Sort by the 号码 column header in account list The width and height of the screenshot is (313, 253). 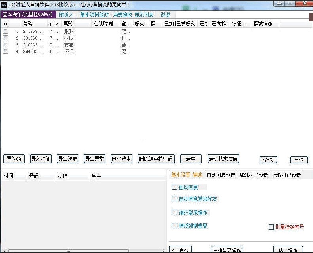click(x=34, y=23)
